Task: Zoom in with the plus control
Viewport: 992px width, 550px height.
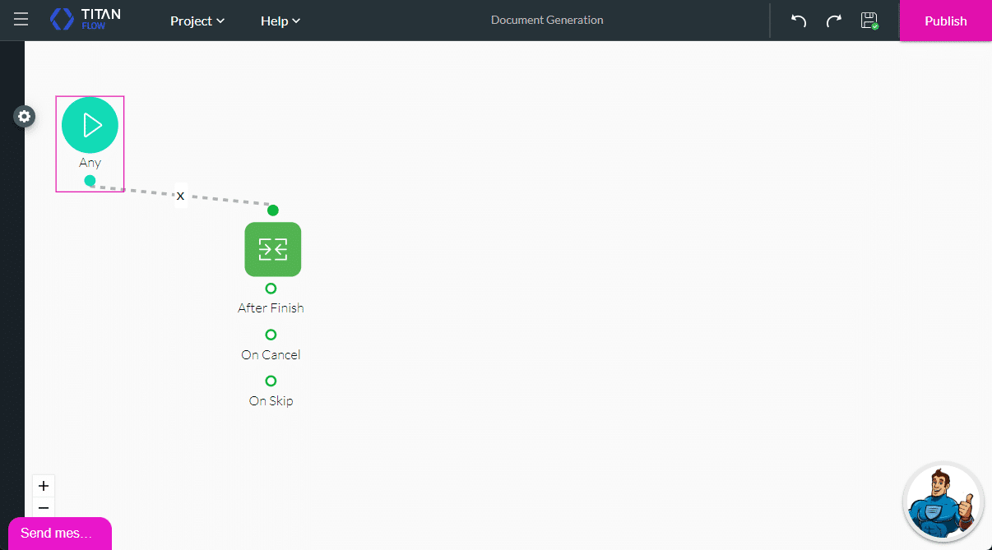Action: click(x=44, y=486)
